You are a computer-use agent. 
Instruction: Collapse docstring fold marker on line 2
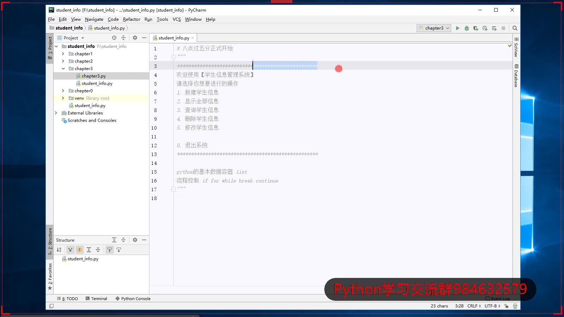coord(173,57)
